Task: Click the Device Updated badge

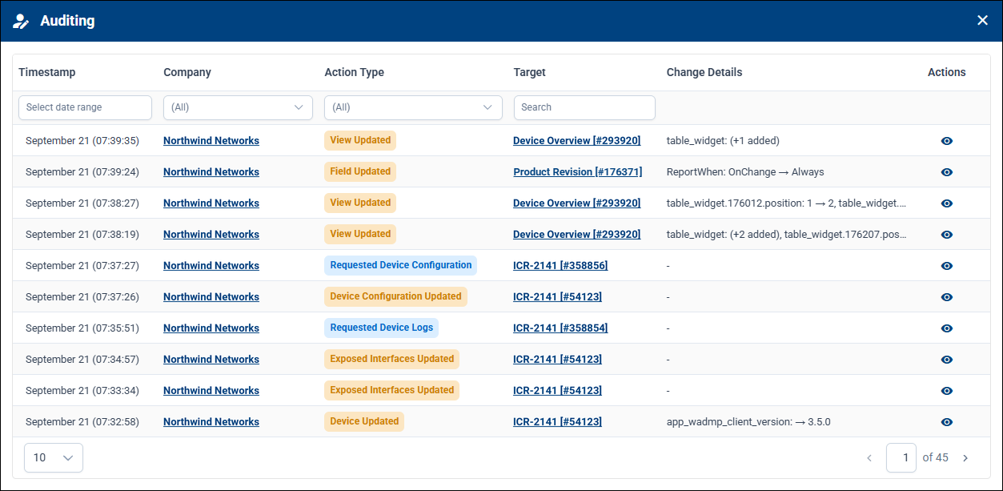Action: pos(364,421)
